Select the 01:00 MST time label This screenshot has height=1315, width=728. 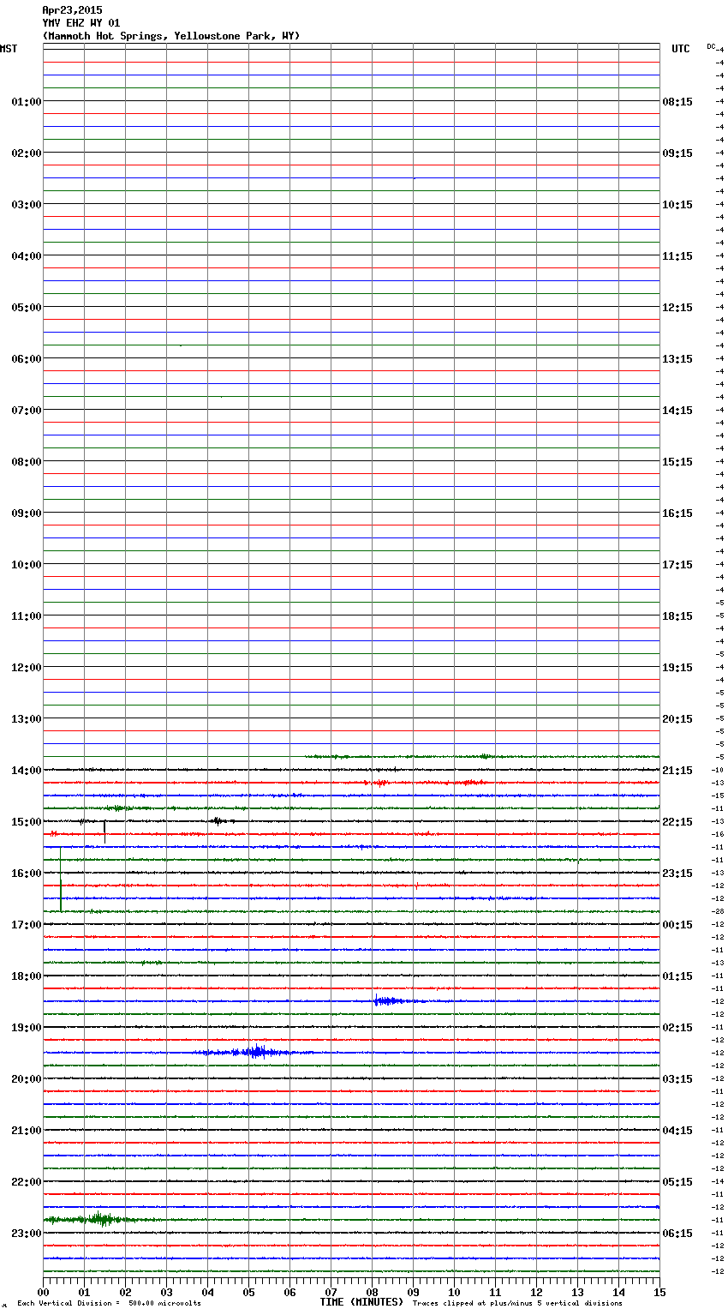coord(27,102)
